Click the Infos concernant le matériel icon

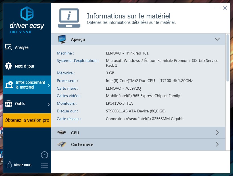point(9,85)
